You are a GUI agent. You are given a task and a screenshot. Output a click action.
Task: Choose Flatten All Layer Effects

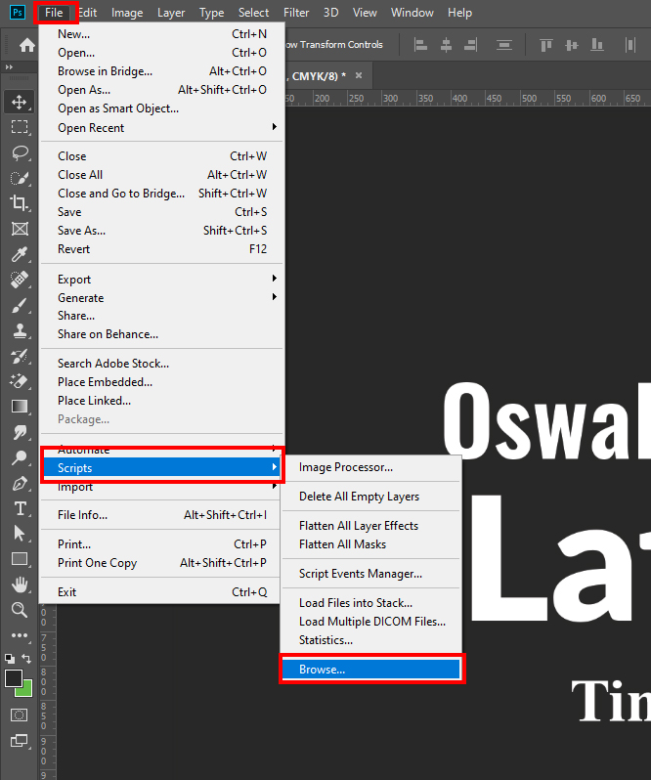pyautogui.click(x=371, y=526)
